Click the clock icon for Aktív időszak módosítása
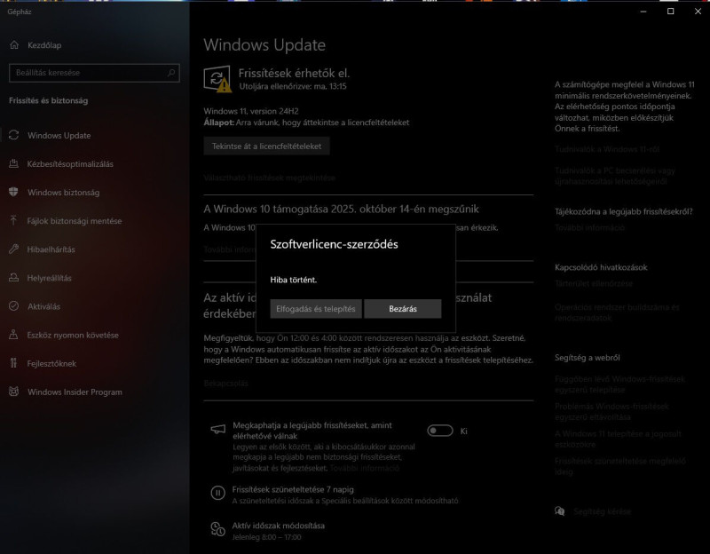 [217, 529]
